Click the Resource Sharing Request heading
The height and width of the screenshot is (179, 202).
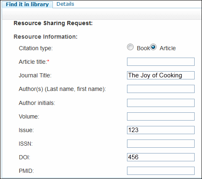coord(53,23)
